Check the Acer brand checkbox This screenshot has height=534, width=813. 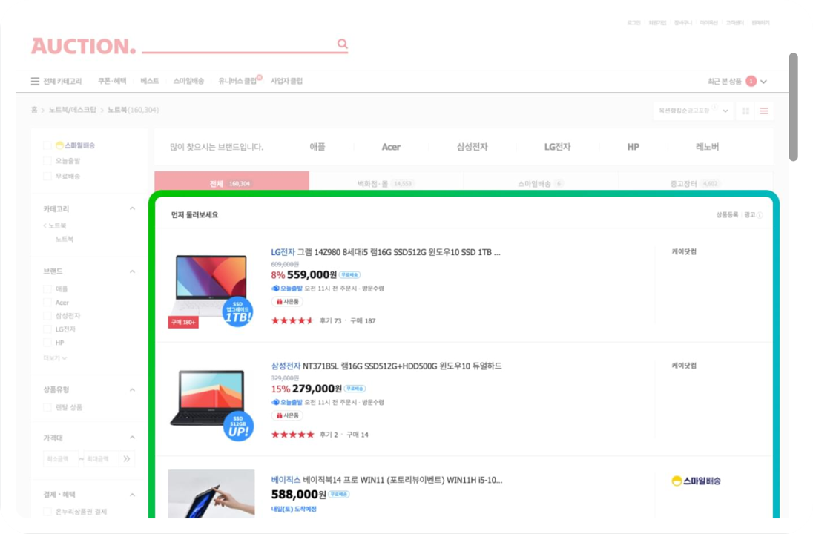[47, 303]
